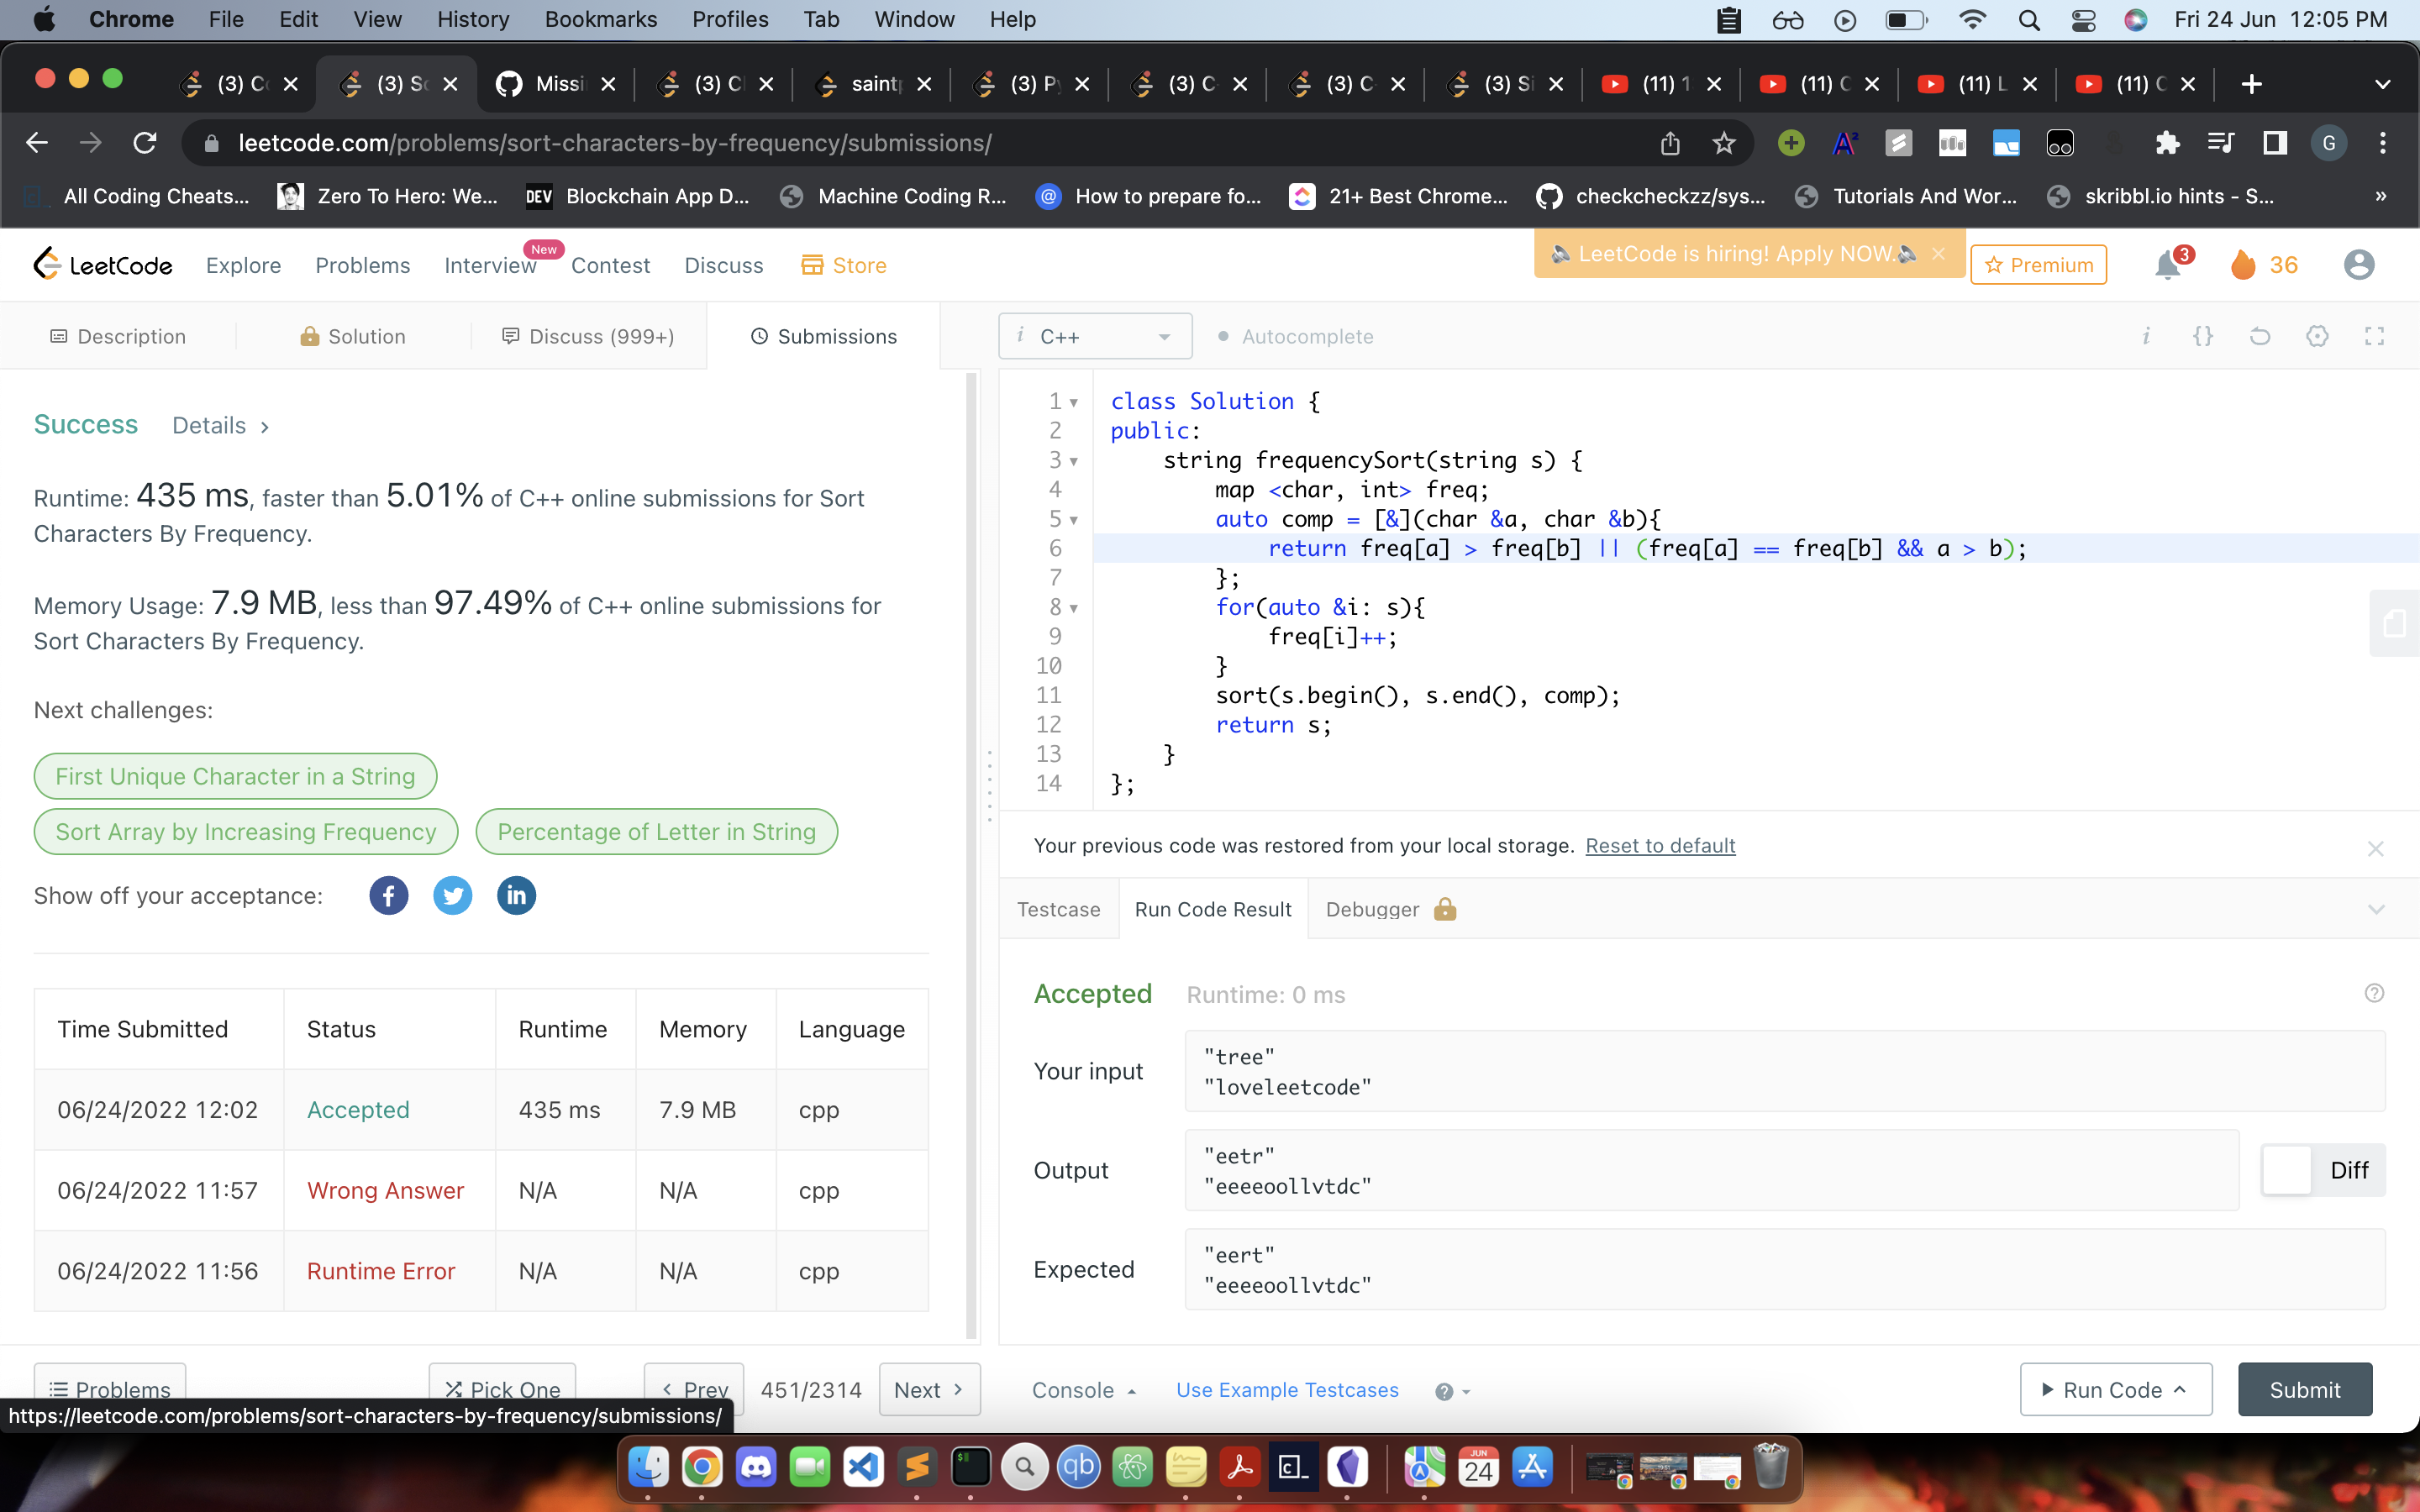The height and width of the screenshot is (1512, 2420).
Task: Share acceptance on Facebook icon
Action: [388, 895]
